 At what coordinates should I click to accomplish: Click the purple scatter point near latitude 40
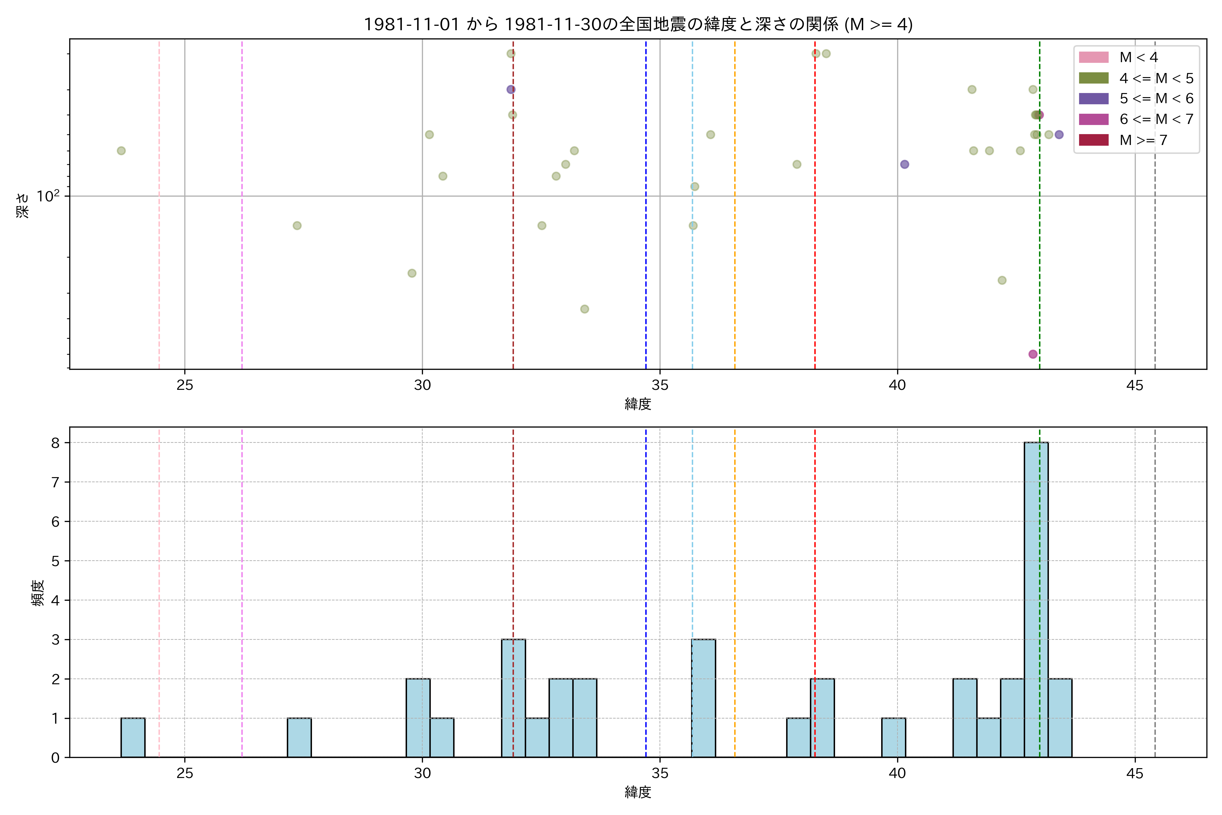pos(905,164)
